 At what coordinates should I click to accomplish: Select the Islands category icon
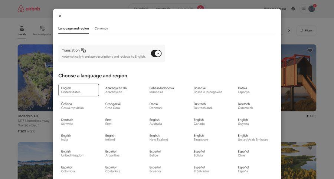click(22, 31)
